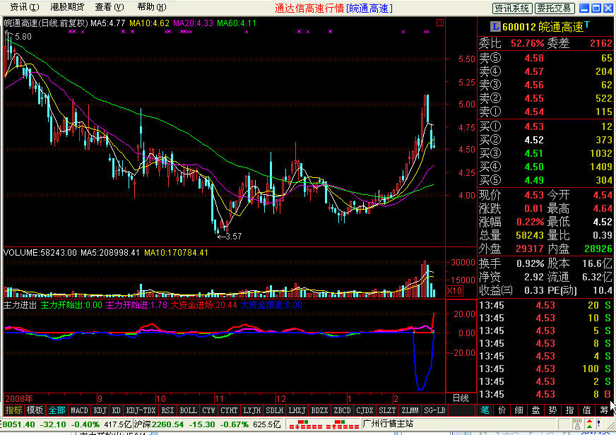This screenshot has height=435, width=616.
Task: Click the VOLUME:58243.00 label
Action: point(40,253)
